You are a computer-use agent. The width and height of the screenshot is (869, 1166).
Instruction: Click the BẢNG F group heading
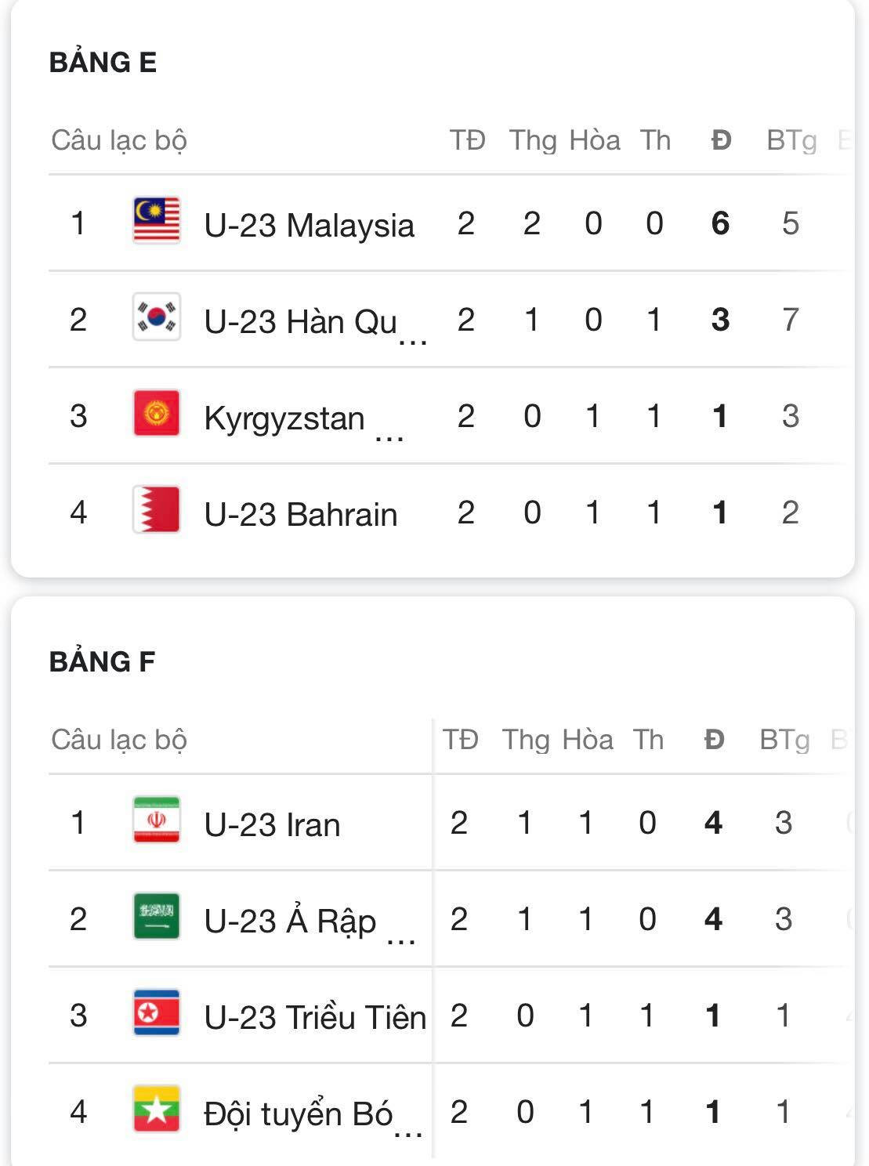click(102, 662)
